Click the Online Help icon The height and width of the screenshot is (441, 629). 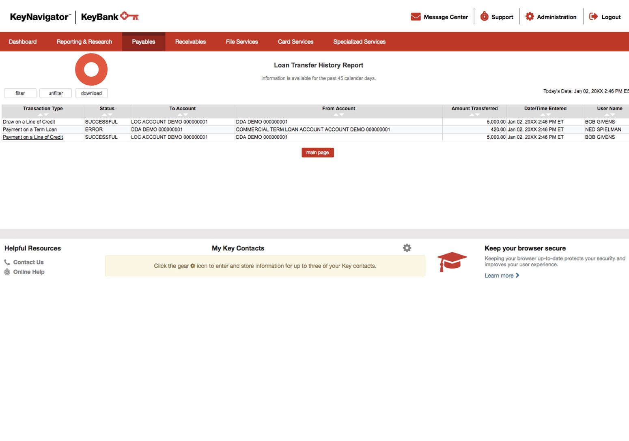pyautogui.click(x=7, y=271)
